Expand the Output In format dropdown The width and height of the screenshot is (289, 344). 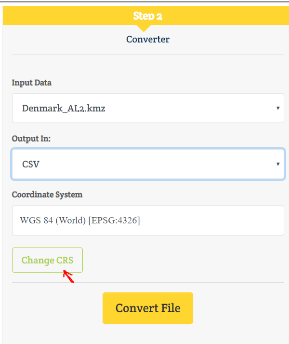148,164
